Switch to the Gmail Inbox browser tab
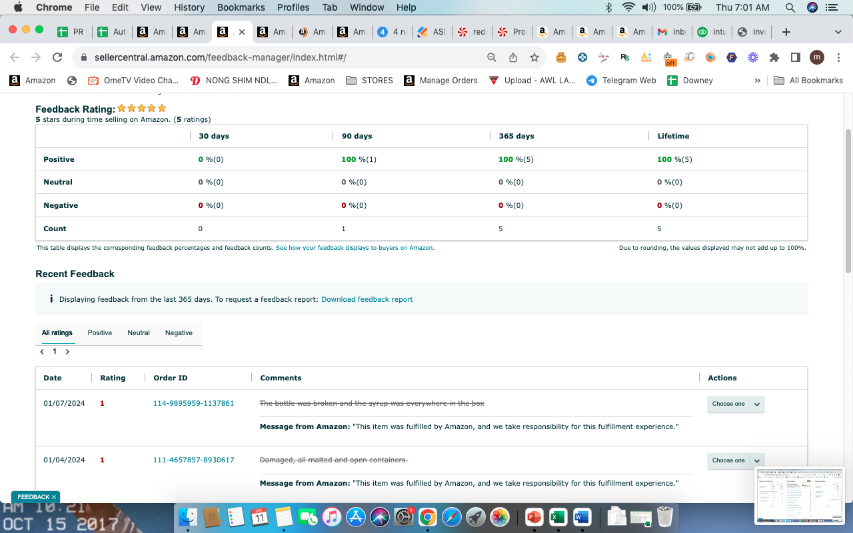The width and height of the screenshot is (853, 533). 671,32
